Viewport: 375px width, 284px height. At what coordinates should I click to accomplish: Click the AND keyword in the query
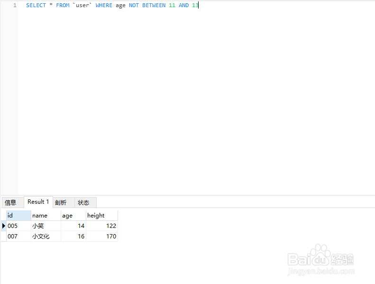pos(183,5)
